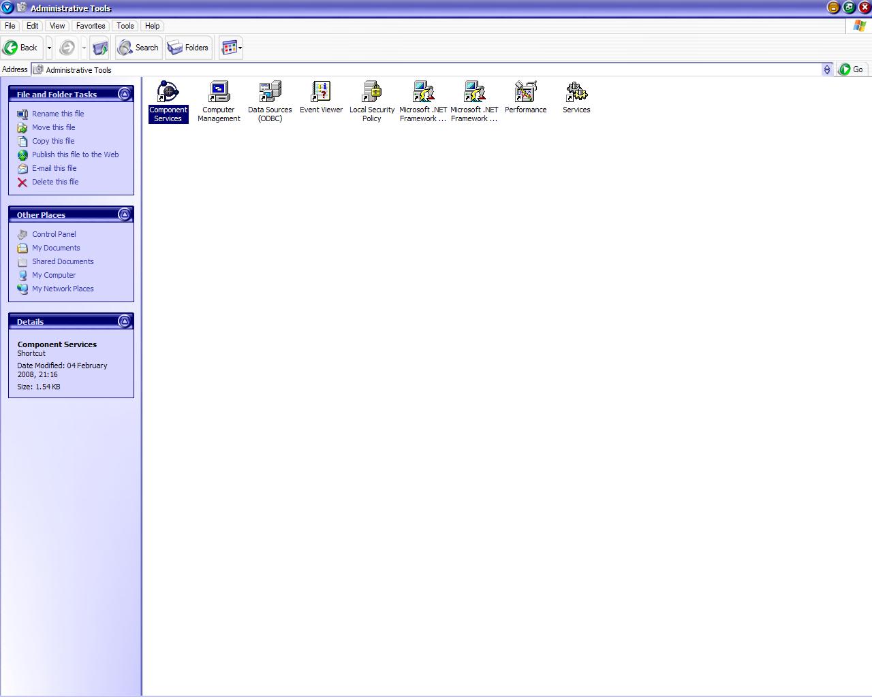This screenshot has height=697, width=872.
Task: Click the Administrative Tools address field
Action: click(426, 69)
